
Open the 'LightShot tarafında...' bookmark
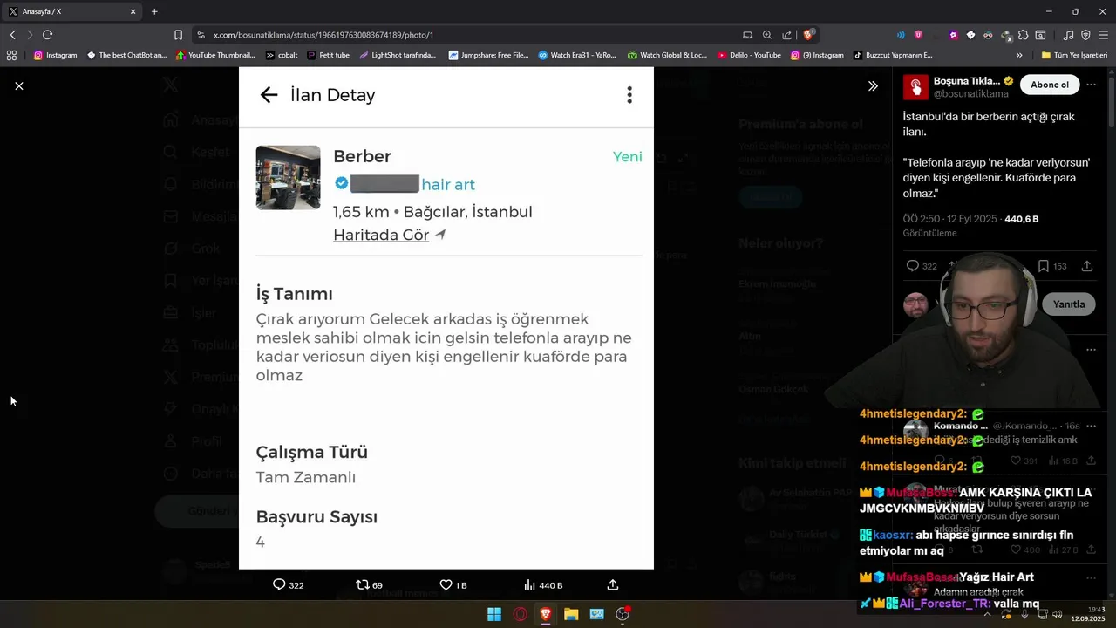[398, 55]
